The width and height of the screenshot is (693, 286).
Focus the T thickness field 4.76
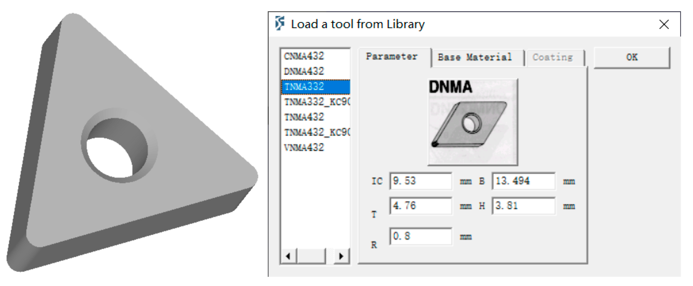(420, 206)
